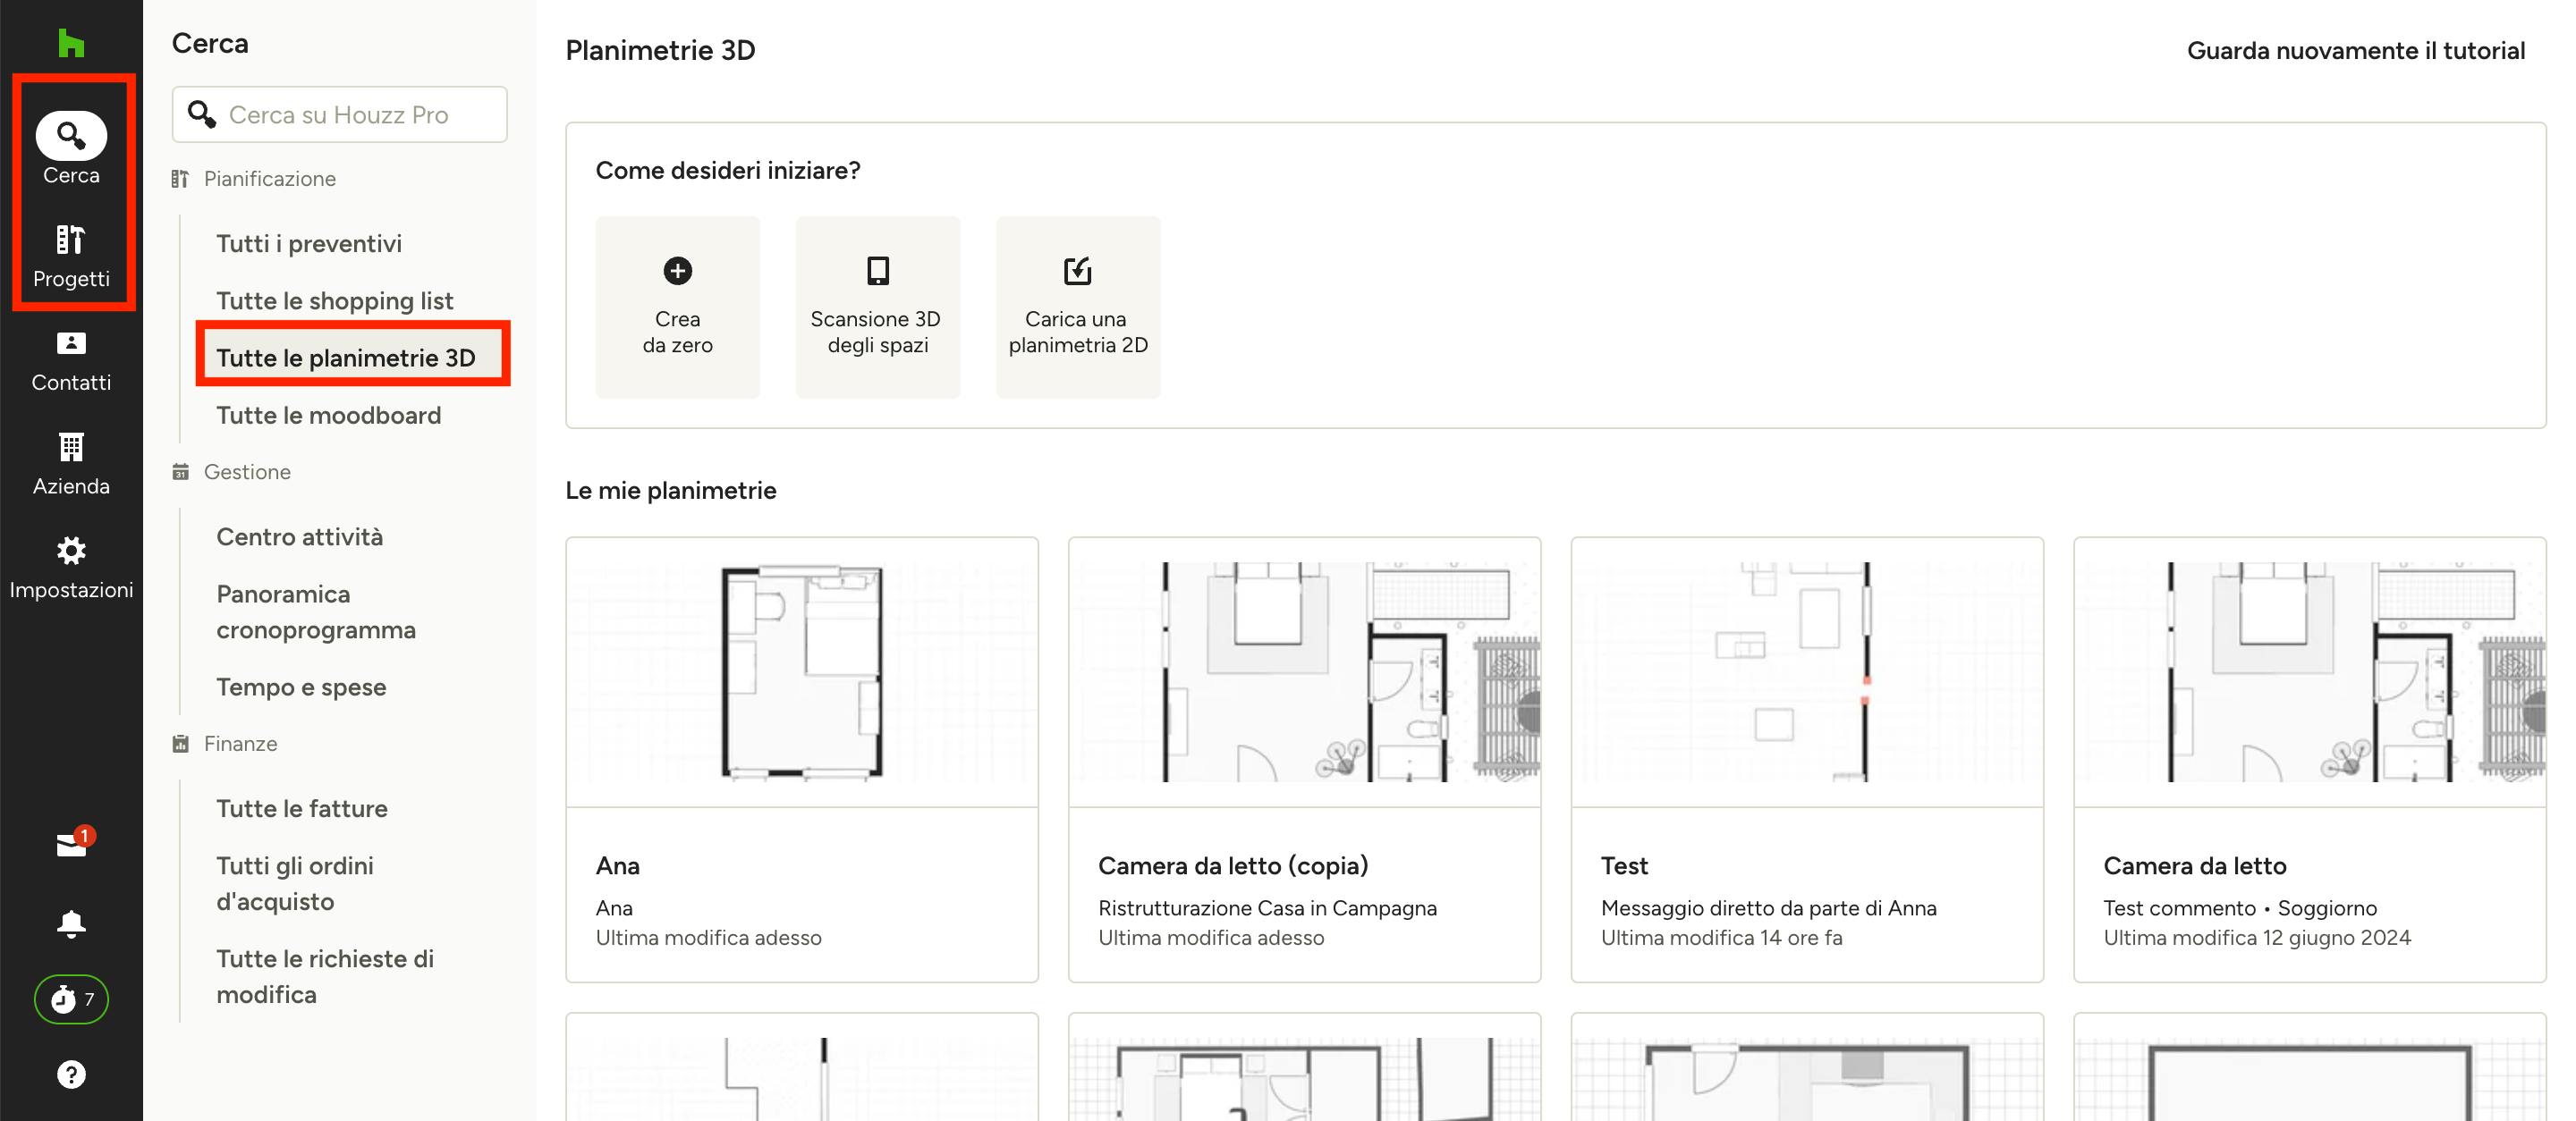Click the Pianificazione section icon
The height and width of the screenshot is (1121, 2576).
(x=180, y=179)
